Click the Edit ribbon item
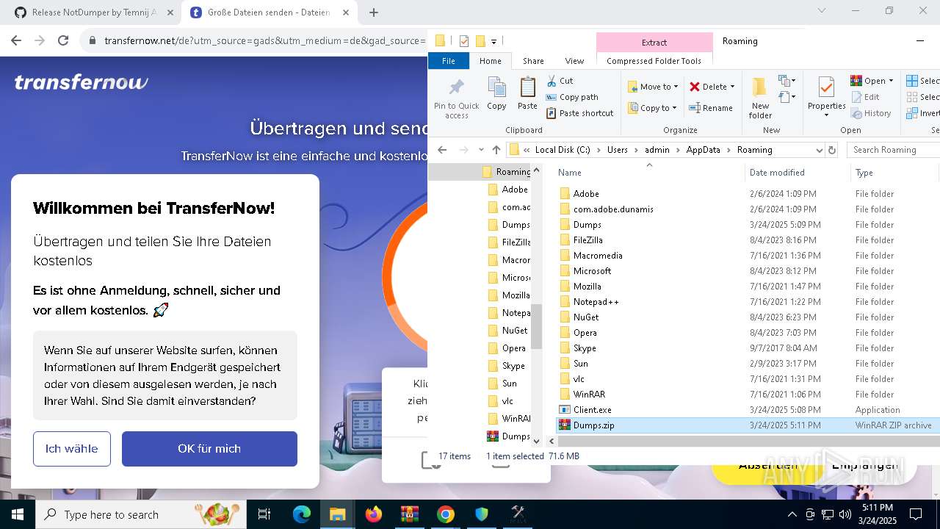 click(x=865, y=97)
